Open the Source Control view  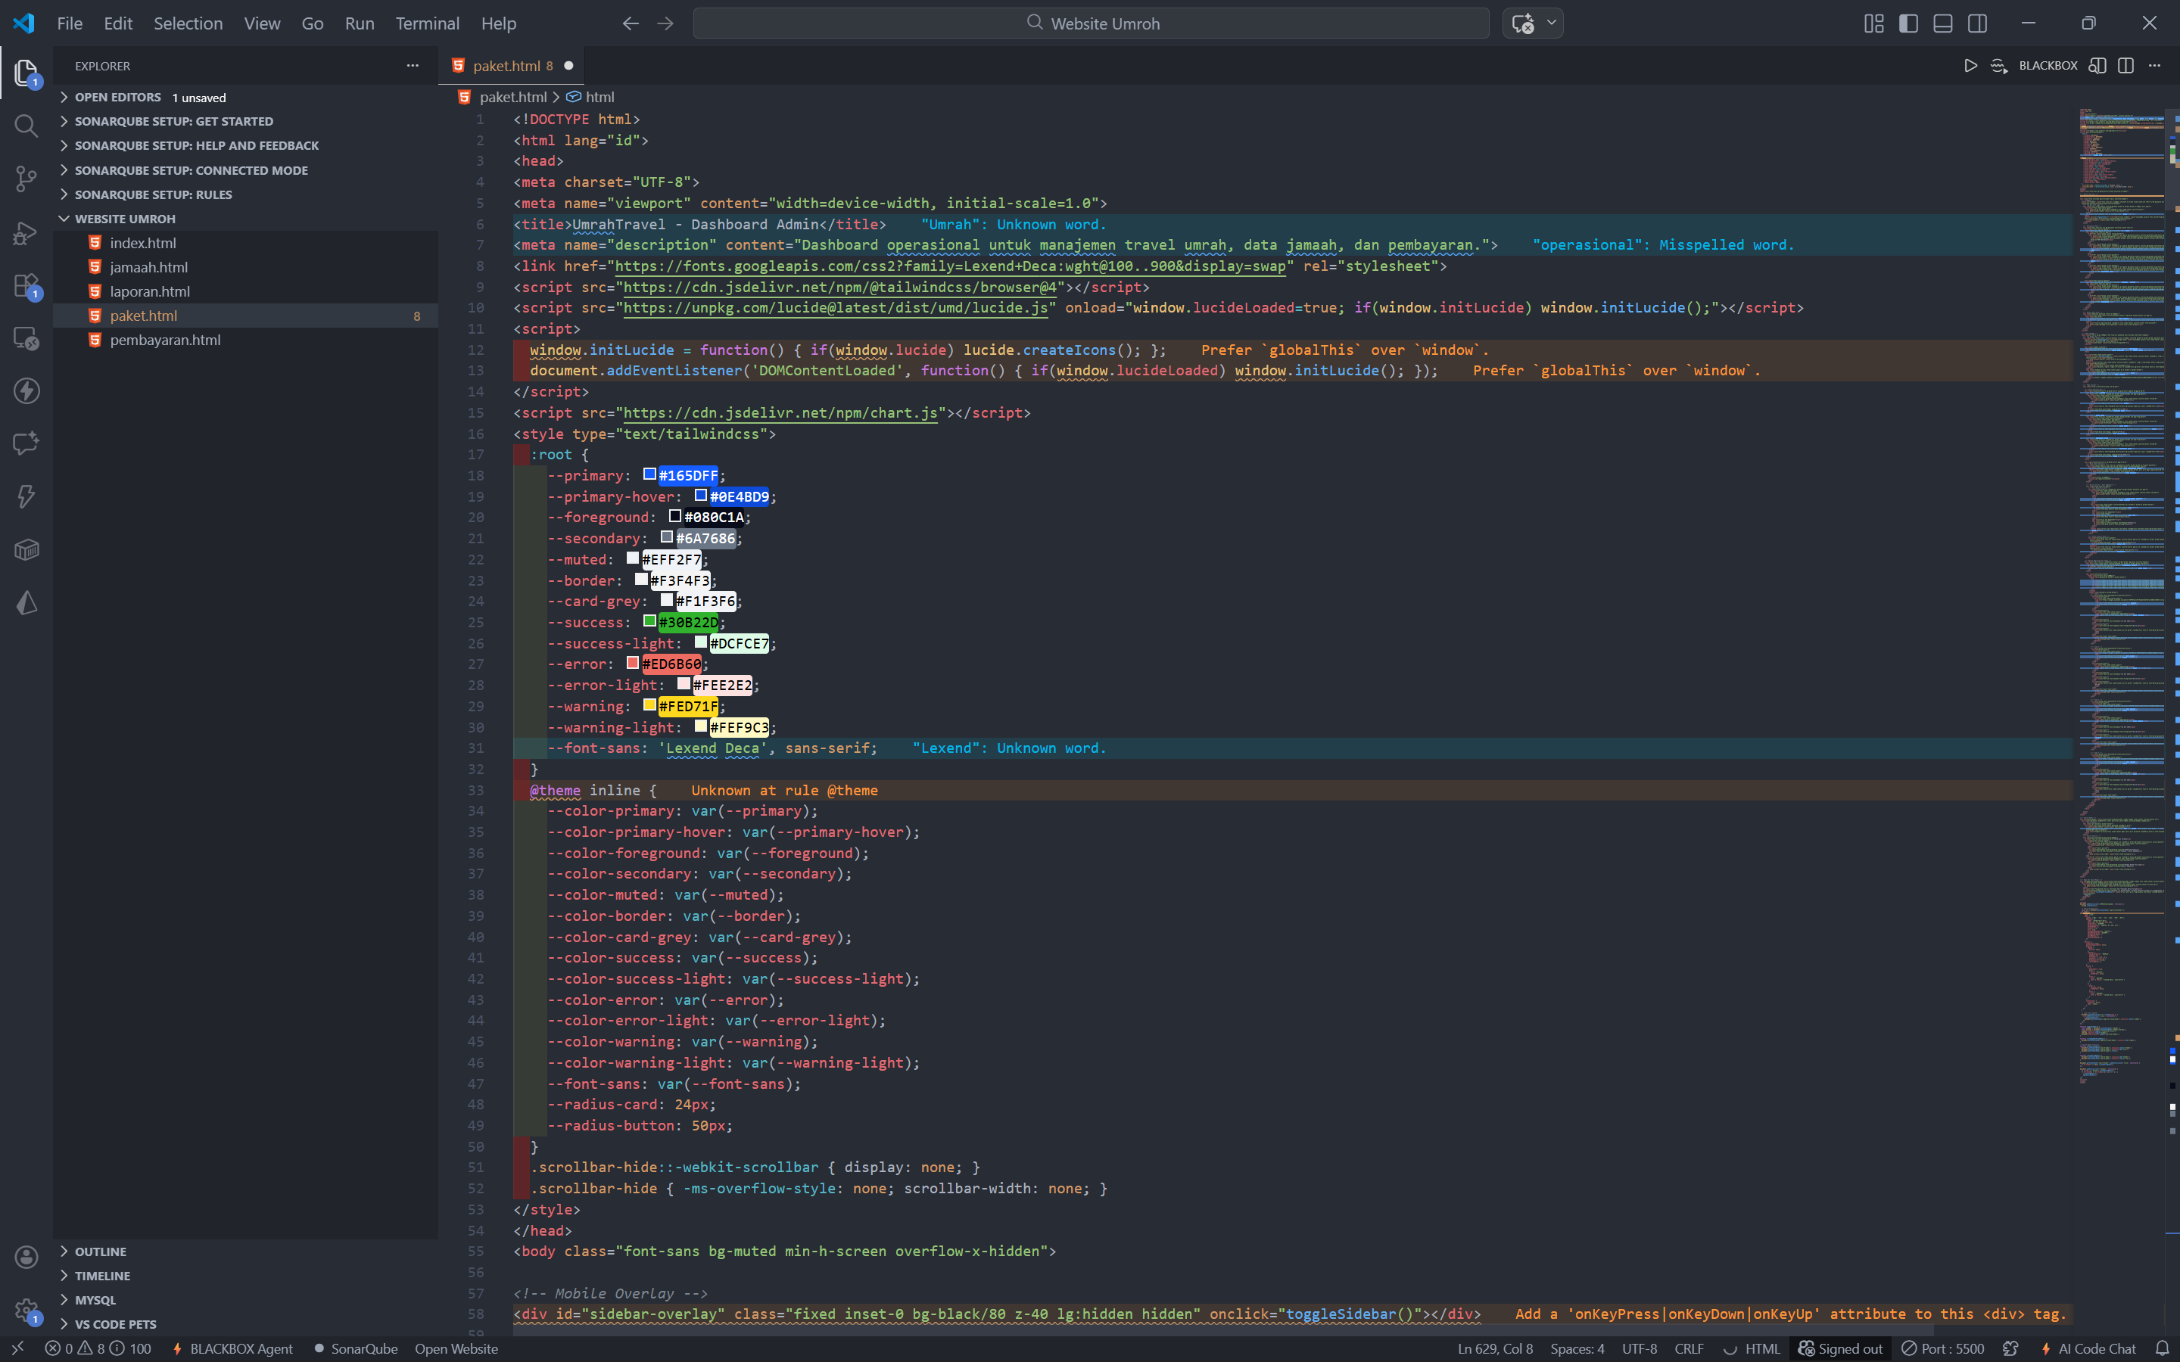click(26, 179)
